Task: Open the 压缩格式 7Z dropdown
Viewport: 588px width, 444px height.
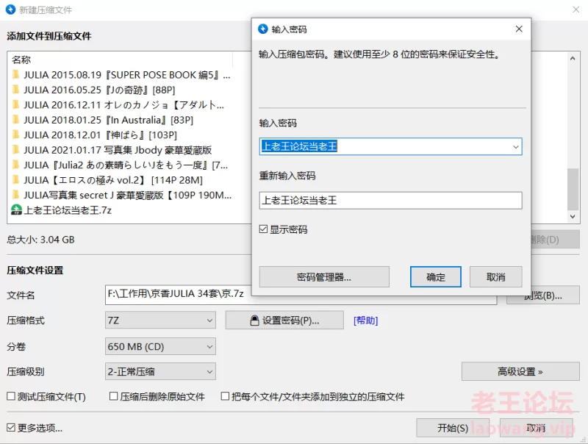Action: coord(160,321)
